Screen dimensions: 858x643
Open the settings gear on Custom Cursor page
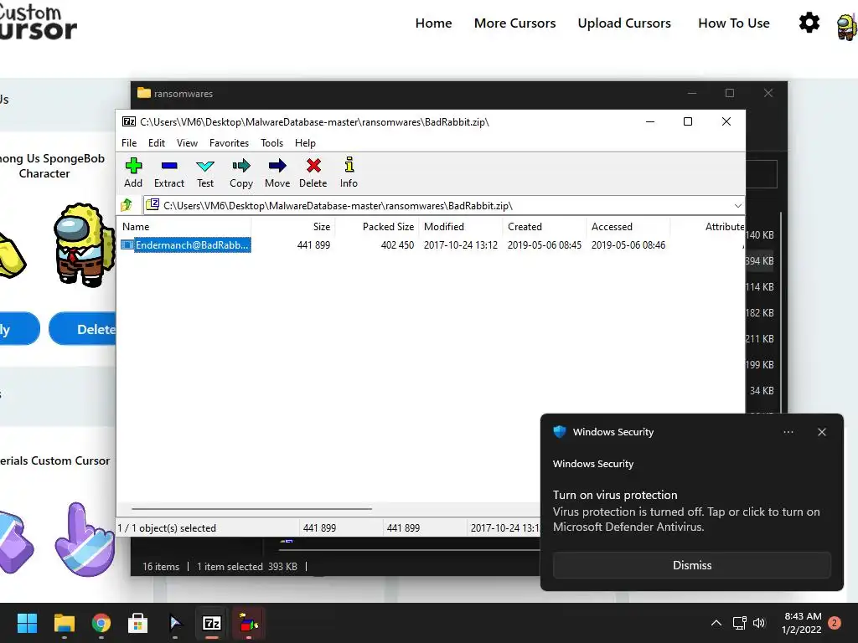click(x=809, y=23)
